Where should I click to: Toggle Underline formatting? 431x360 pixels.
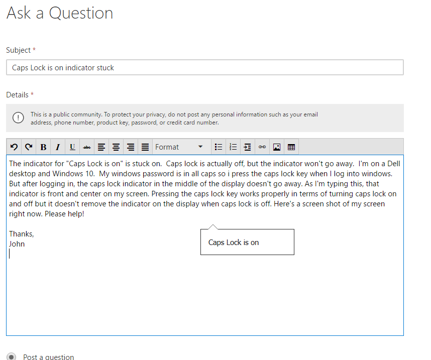click(72, 147)
